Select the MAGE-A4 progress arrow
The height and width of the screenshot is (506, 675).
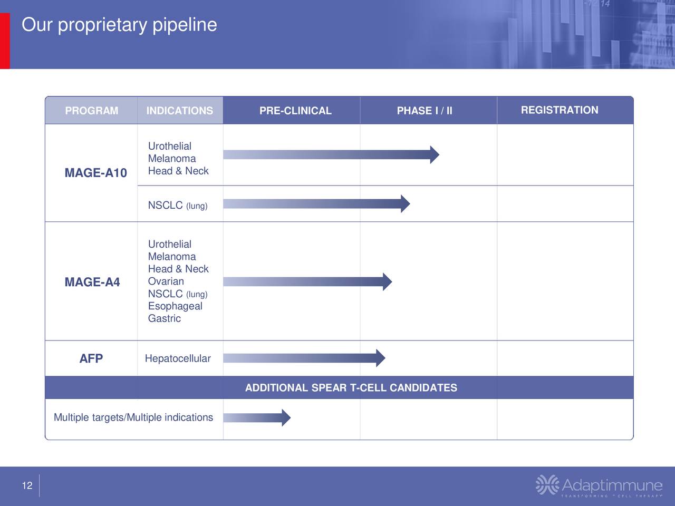[307, 281]
